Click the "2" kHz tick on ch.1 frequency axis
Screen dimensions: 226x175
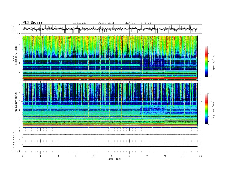click(20, 72)
